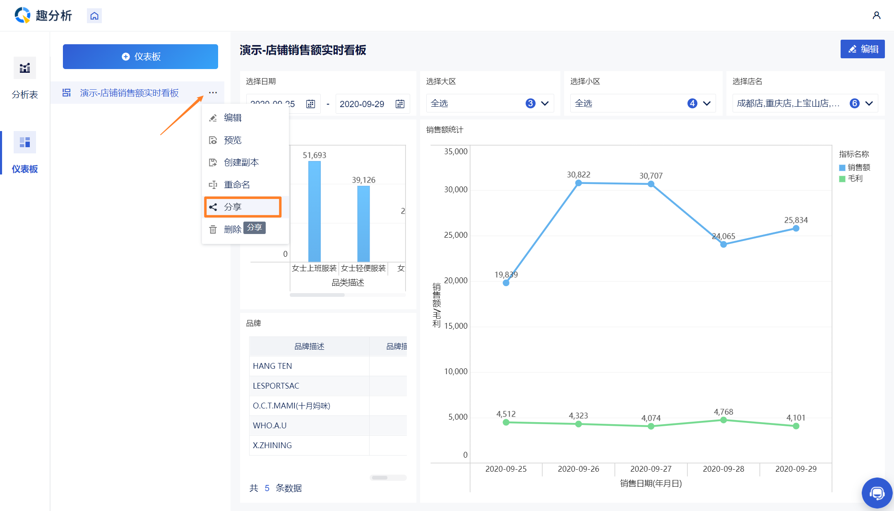The height and width of the screenshot is (511, 894).
Task: Select 重命名 in the context menu
Action: [237, 185]
